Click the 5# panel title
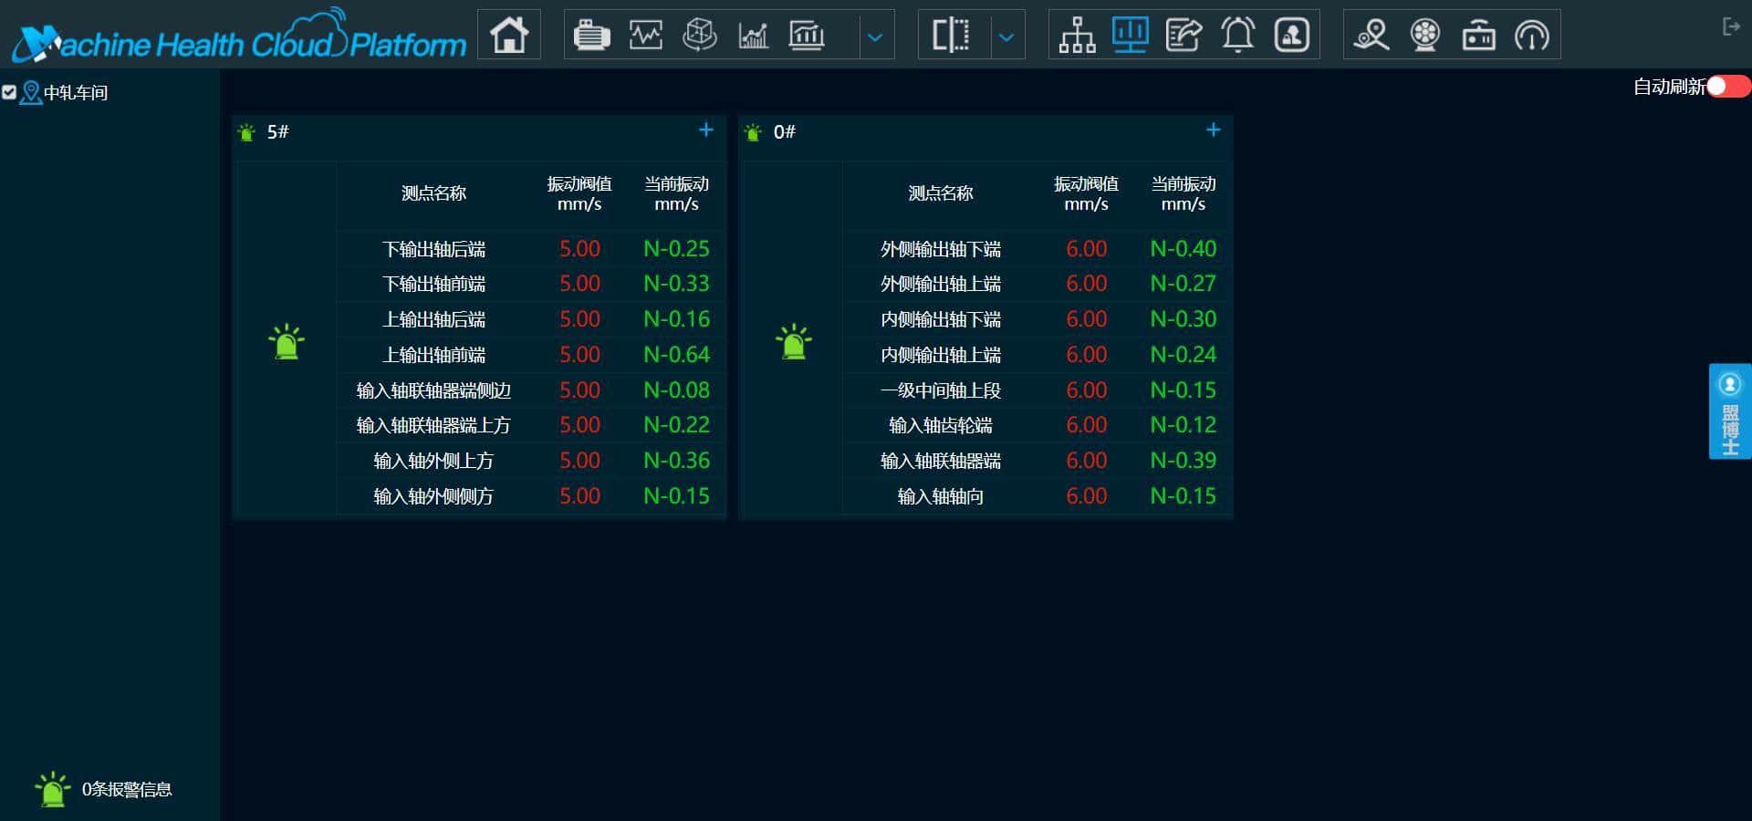1752x821 pixels. (x=277, y=132)
